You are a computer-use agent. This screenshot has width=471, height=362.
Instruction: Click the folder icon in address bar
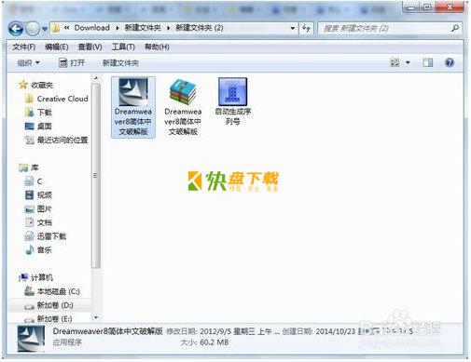56,28
